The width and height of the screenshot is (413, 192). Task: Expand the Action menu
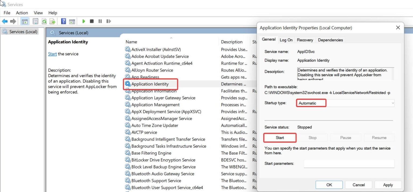tap(22, 13)
